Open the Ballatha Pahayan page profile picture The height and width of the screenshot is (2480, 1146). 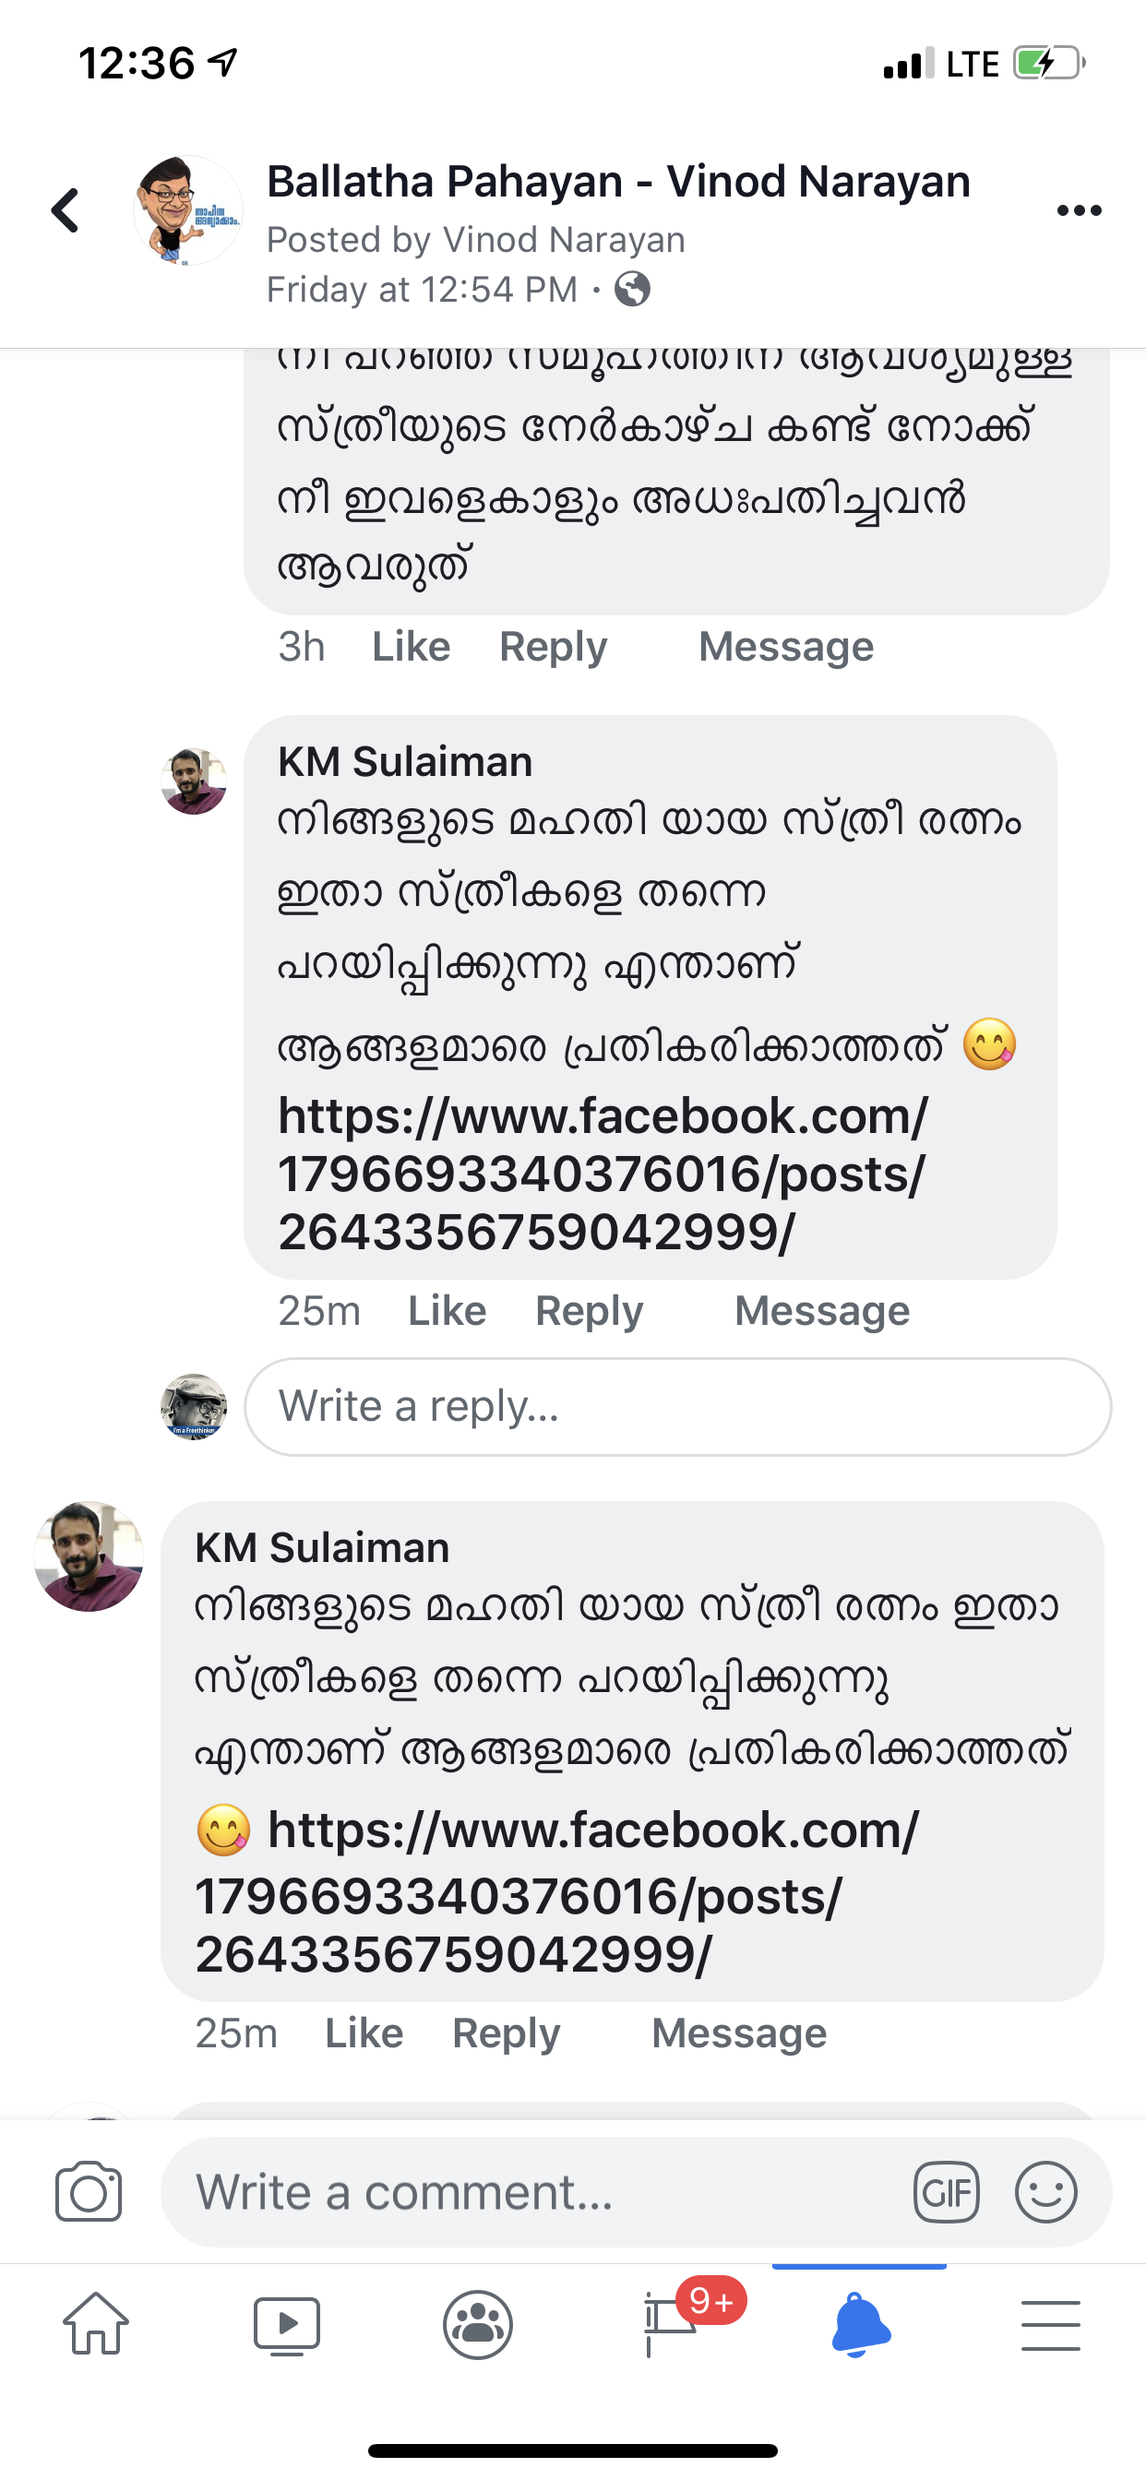click(x=188, y=209)
